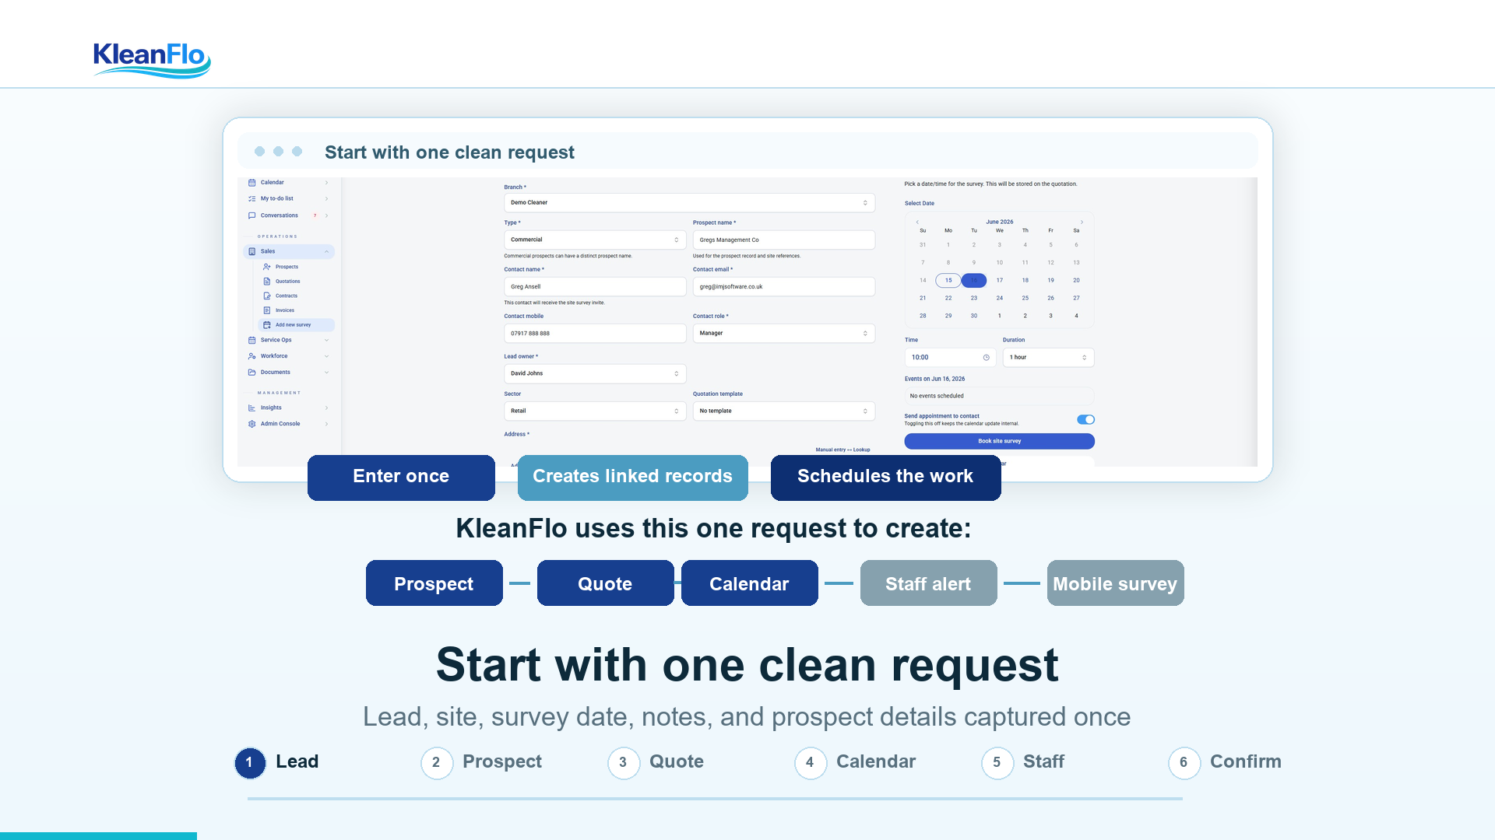Click the Schedules the work button
Image resolution: width=1495 pixels, height=840 pixels.
[x=885, y=478]
